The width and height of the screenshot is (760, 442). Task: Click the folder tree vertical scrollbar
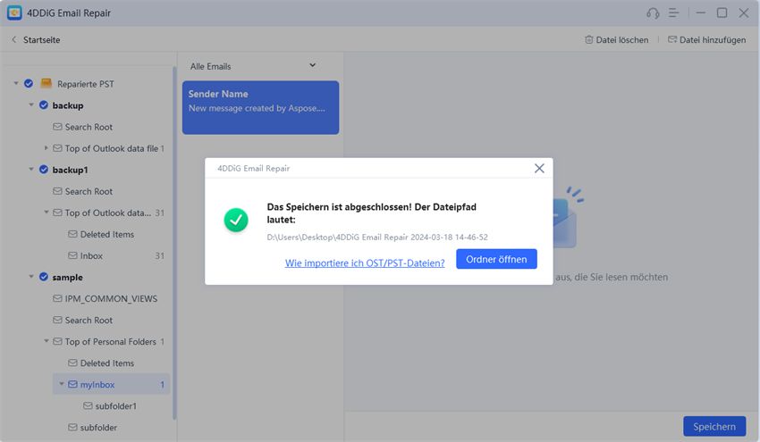pos(174,242)
